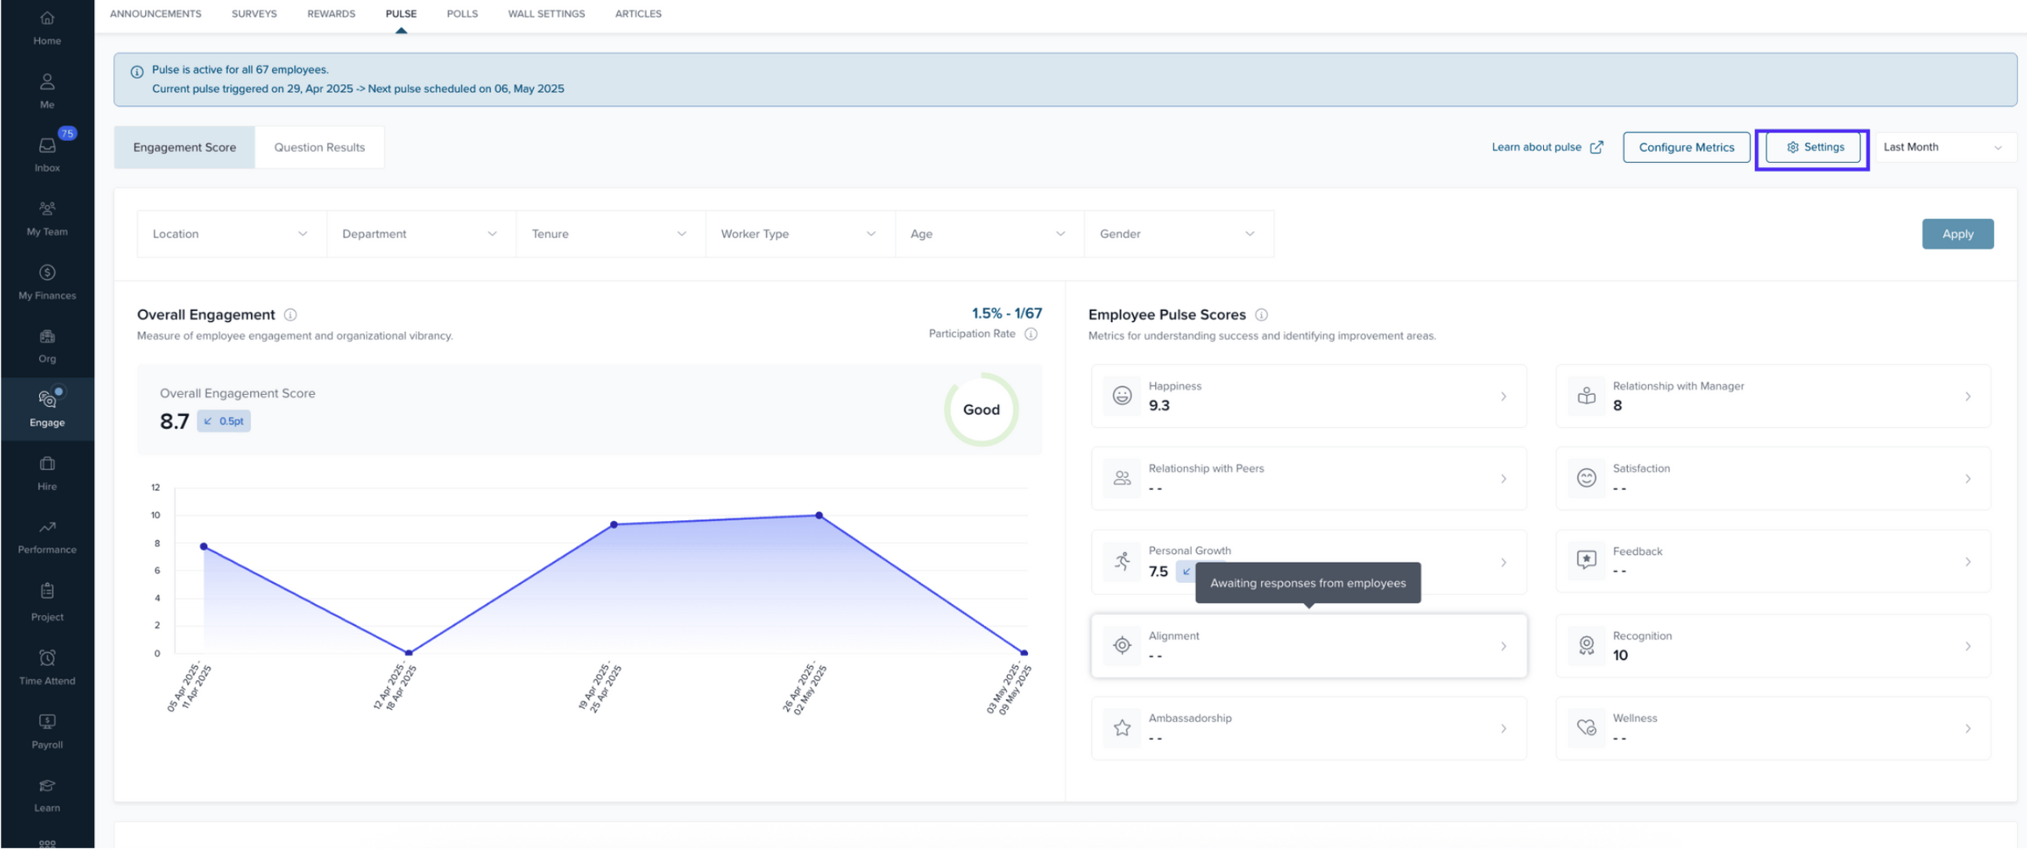Image resolution: width=2027 pixels, height=851 pixels.
Task: Open the Worker Type dropdown
Action: coord(799,234)
